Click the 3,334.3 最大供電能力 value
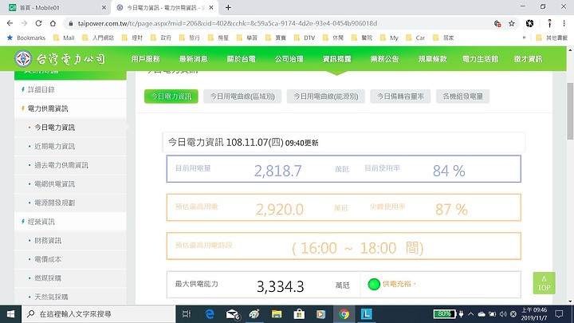Screen dimensions: 574x323 tap(281, 286)
